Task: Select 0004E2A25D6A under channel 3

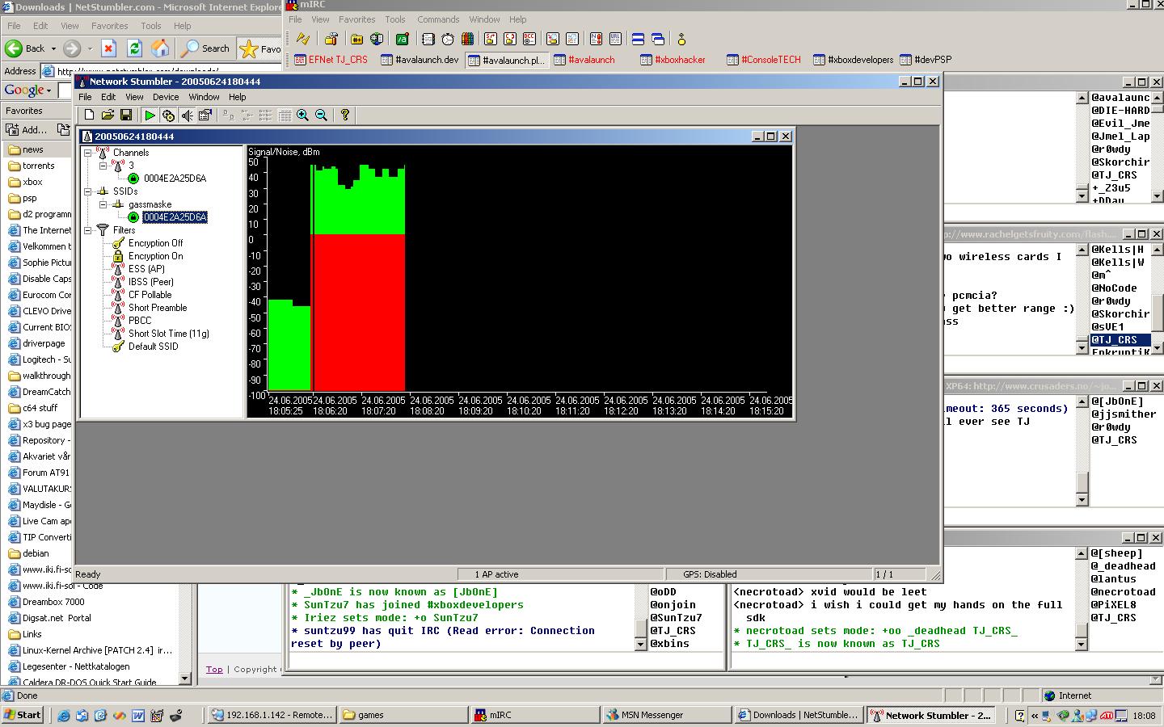Action: (x=175, y=179)
